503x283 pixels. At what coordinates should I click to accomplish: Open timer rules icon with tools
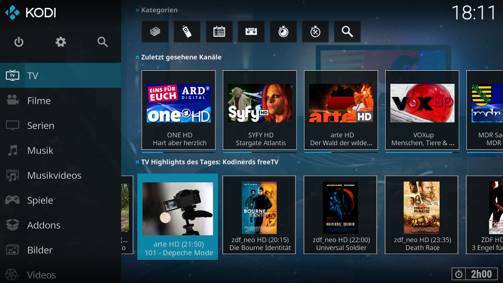[x=315, y=31]
